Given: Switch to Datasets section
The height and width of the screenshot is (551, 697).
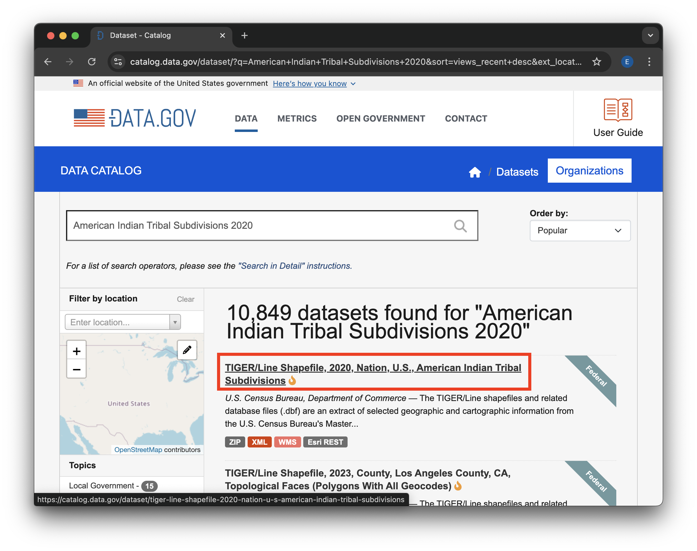Looking at the screenshot, I should tap(517, 172).
